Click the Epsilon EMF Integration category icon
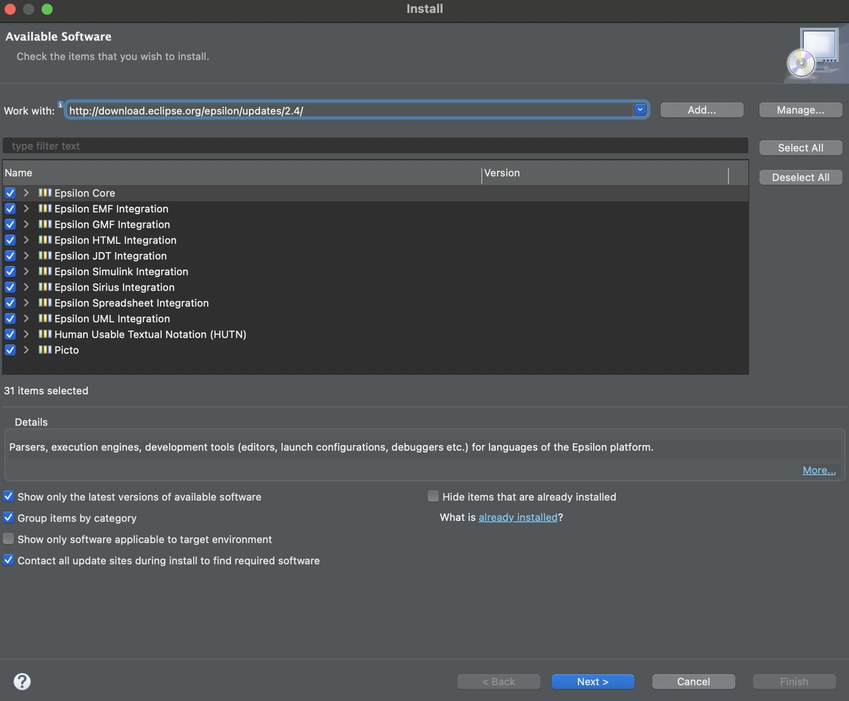 coord(45,208)
